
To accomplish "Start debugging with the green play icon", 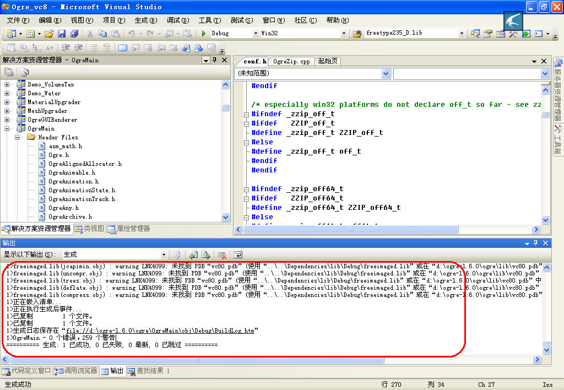I will point(204,34).
